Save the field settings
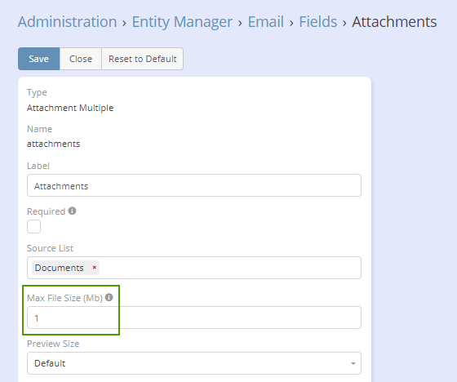The image size is (457, 382). click(39, 59)
